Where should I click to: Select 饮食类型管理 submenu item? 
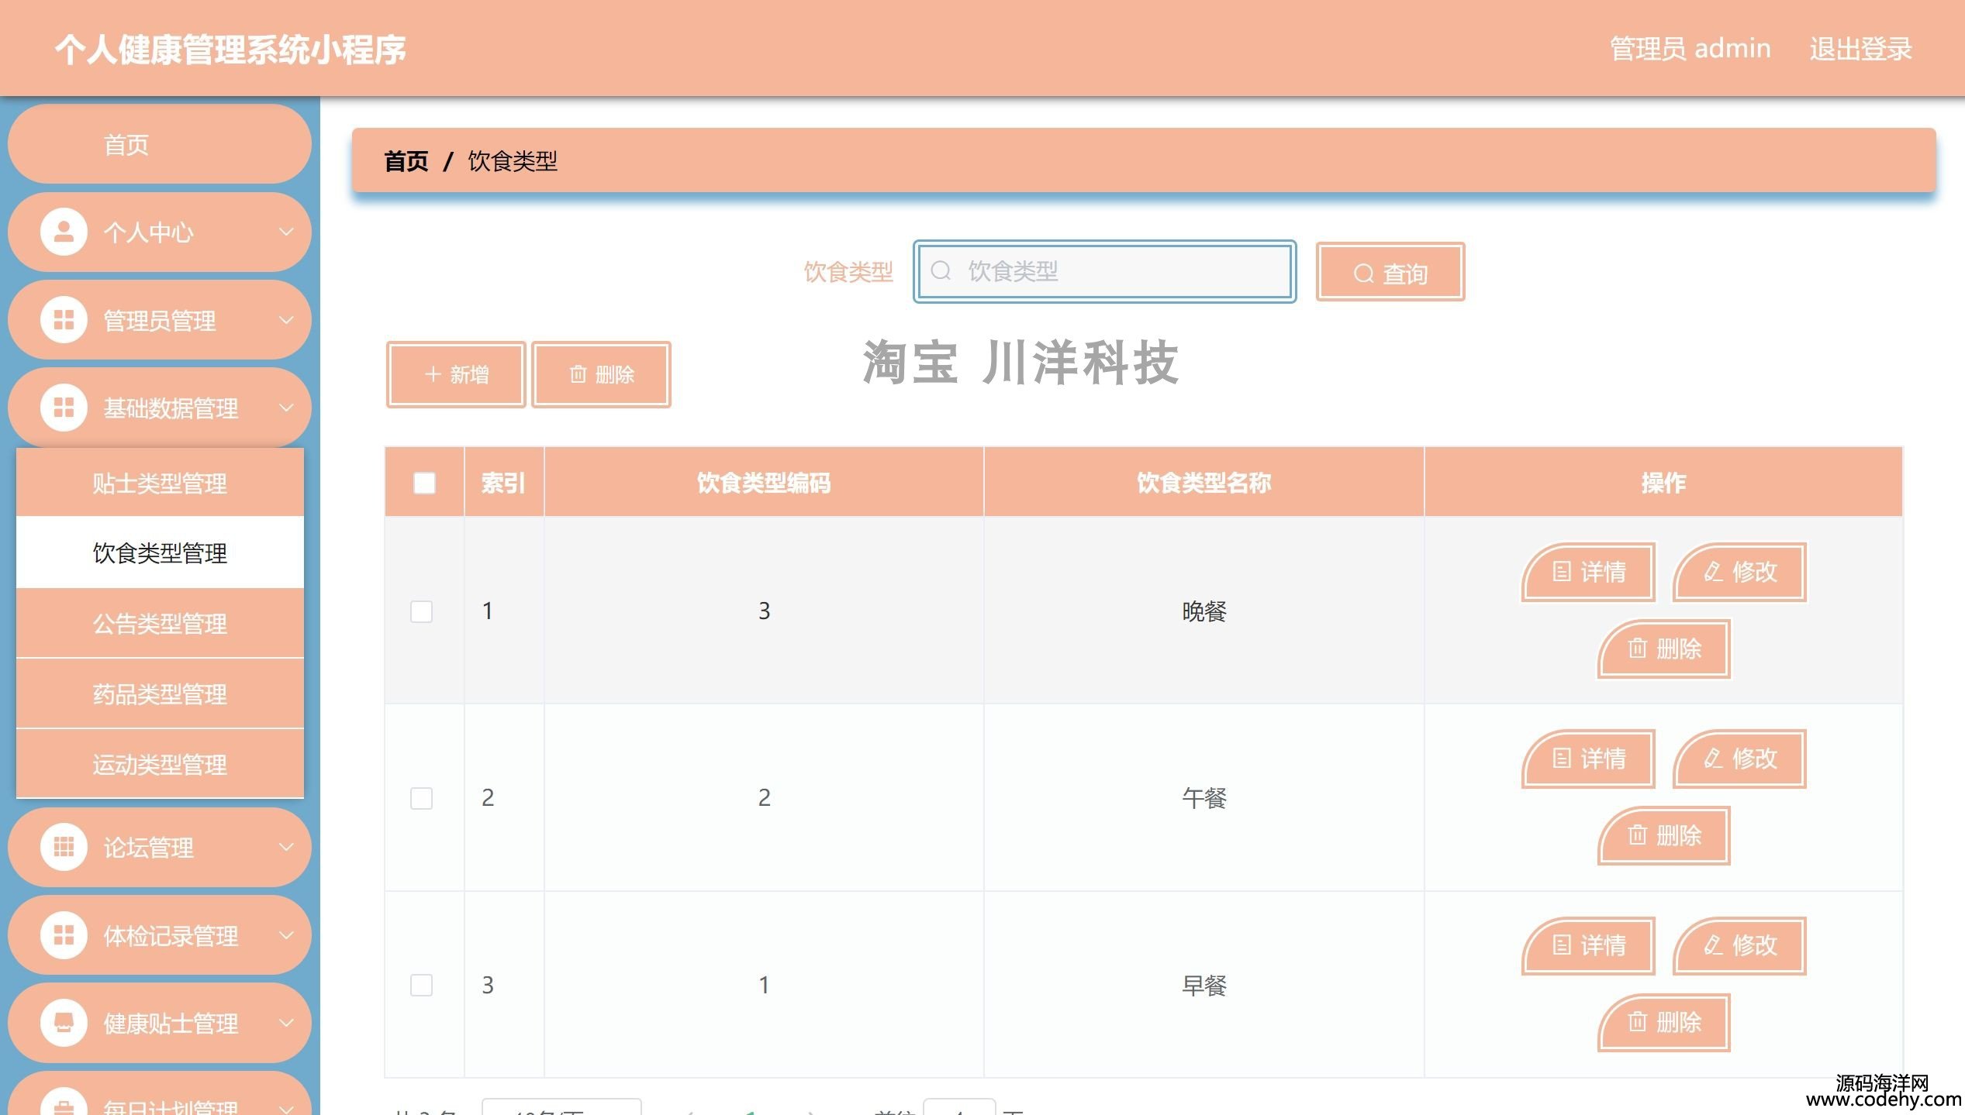coord(160,552)
